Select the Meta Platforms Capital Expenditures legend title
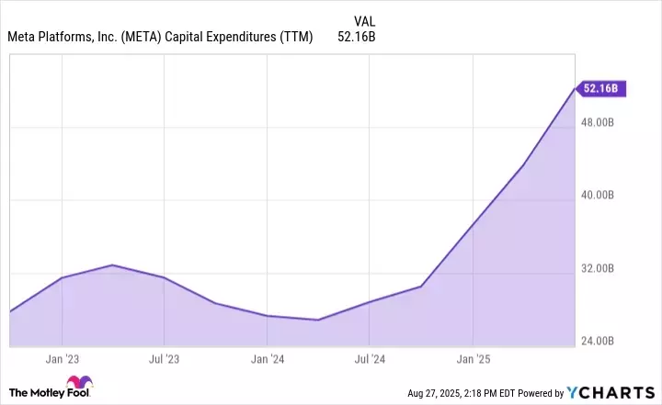This screenshot has height=405, width=662. pos(160,37)
